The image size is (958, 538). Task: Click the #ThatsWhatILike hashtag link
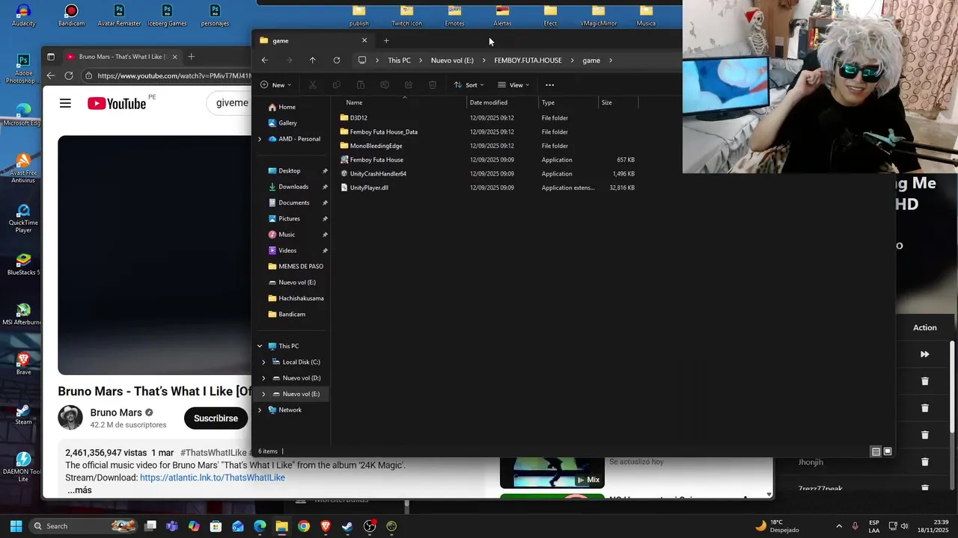(213, 453)
